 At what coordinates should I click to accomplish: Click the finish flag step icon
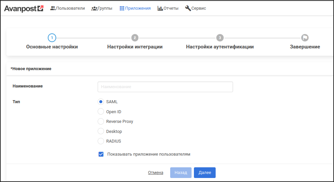tap(305, 37)
